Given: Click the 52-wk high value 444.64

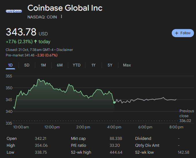Looking at the screenshot, I should click(x=116, y=152).
